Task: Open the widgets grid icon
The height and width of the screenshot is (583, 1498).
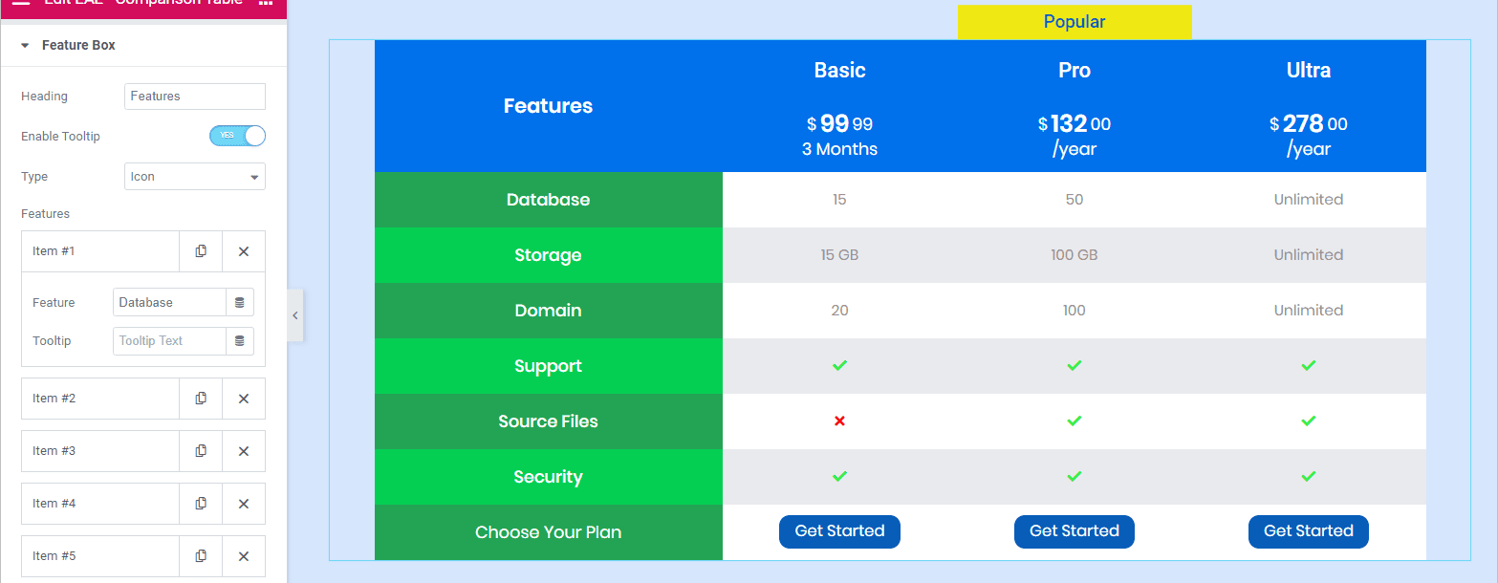Action: (266, 4)
